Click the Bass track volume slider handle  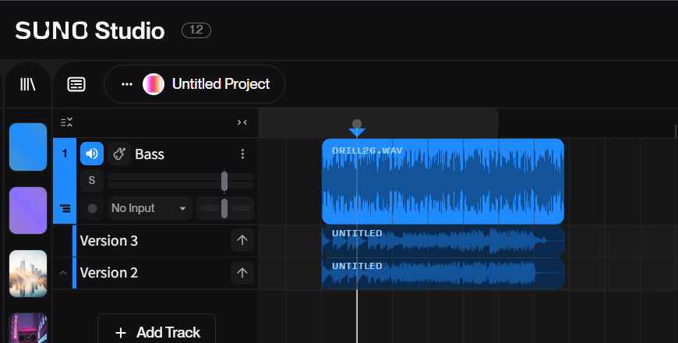224,181
